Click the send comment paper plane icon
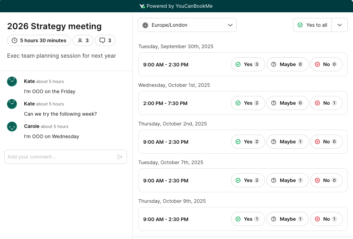The width and height of the screenshot is (353, 239). click(120, 157)
